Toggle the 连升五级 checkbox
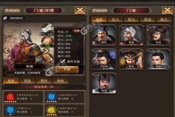Viewport: 175px width, 117px height. [x=62, y=61]
